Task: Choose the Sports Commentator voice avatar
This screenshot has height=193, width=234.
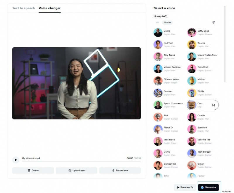Action: (158, 105)
